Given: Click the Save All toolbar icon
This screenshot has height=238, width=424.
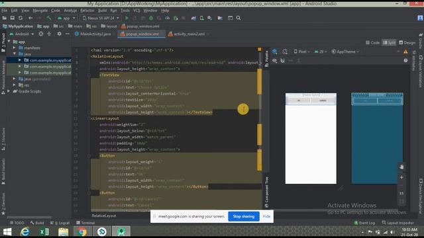Looking at the screenshot, I should pos(13,18).
